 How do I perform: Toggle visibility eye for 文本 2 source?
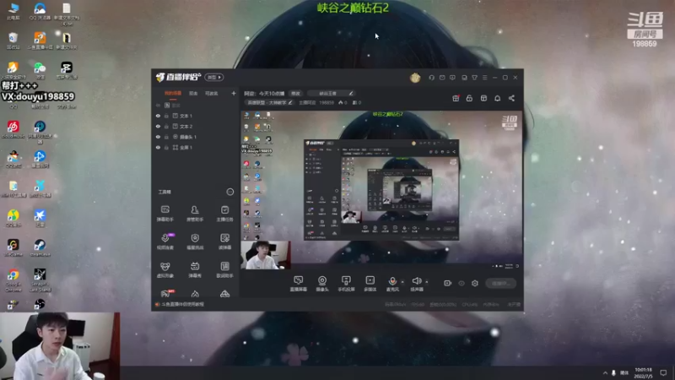[x=158, y=126]
